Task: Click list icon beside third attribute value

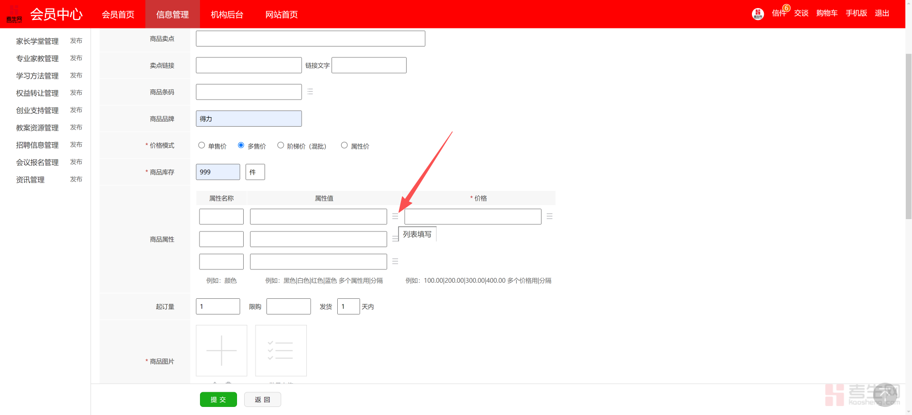Action: (x=395, y=261)
